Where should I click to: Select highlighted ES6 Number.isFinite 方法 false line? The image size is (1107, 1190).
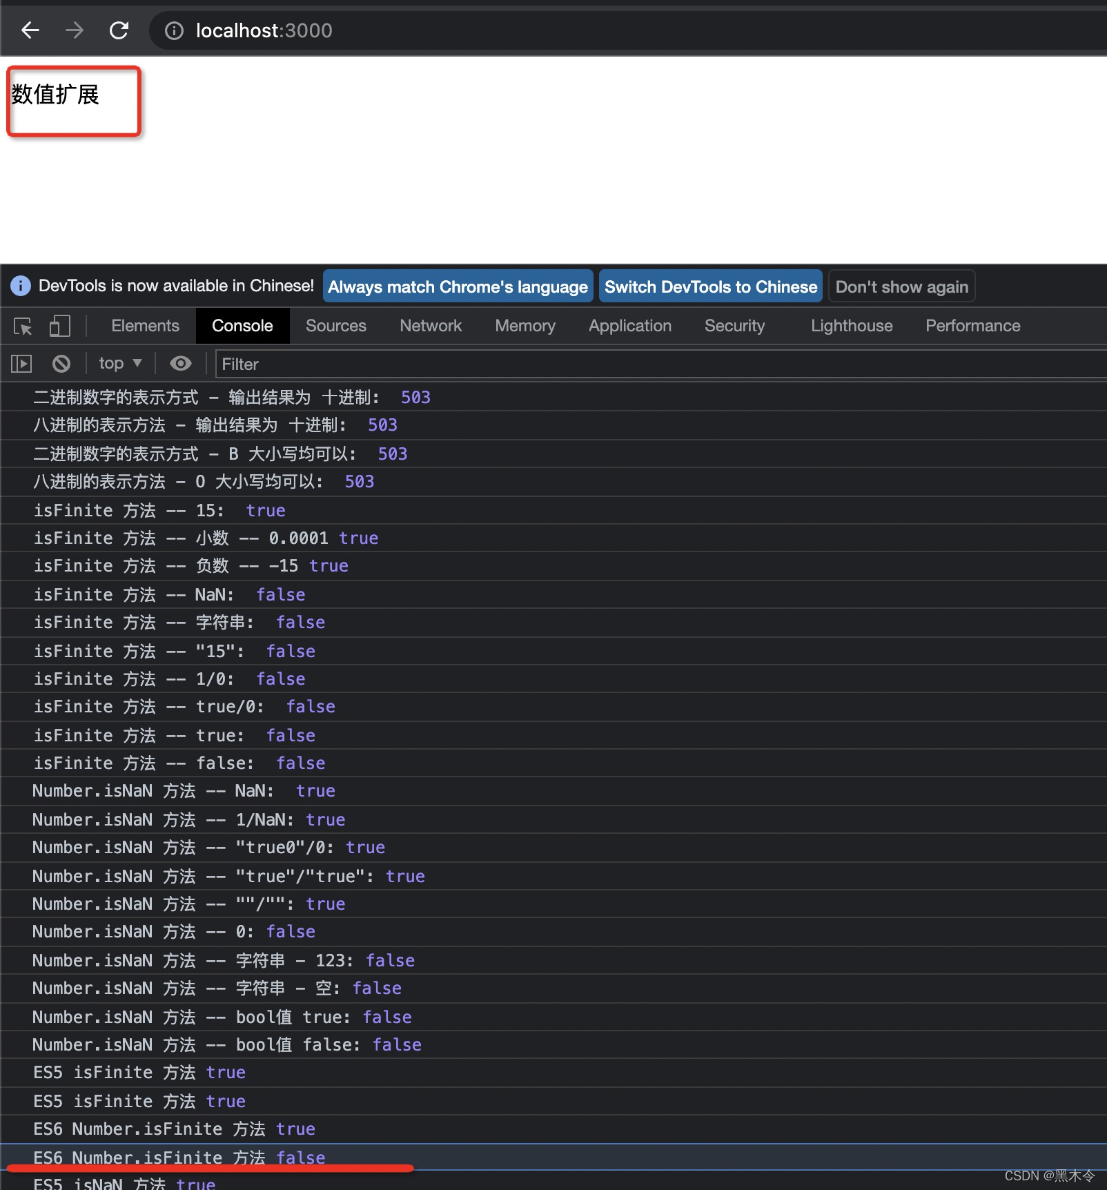553,1158
